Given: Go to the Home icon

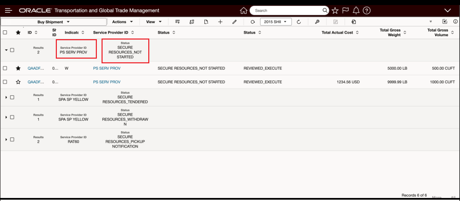Looking at the screenshot, I should (x=244, y=11).
